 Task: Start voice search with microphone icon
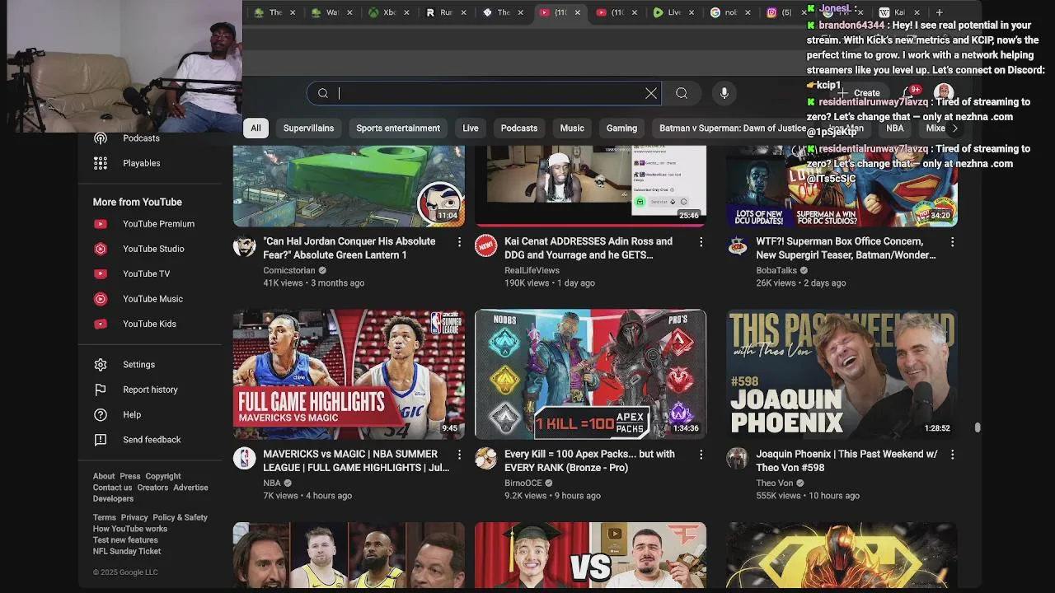point(724,93)
